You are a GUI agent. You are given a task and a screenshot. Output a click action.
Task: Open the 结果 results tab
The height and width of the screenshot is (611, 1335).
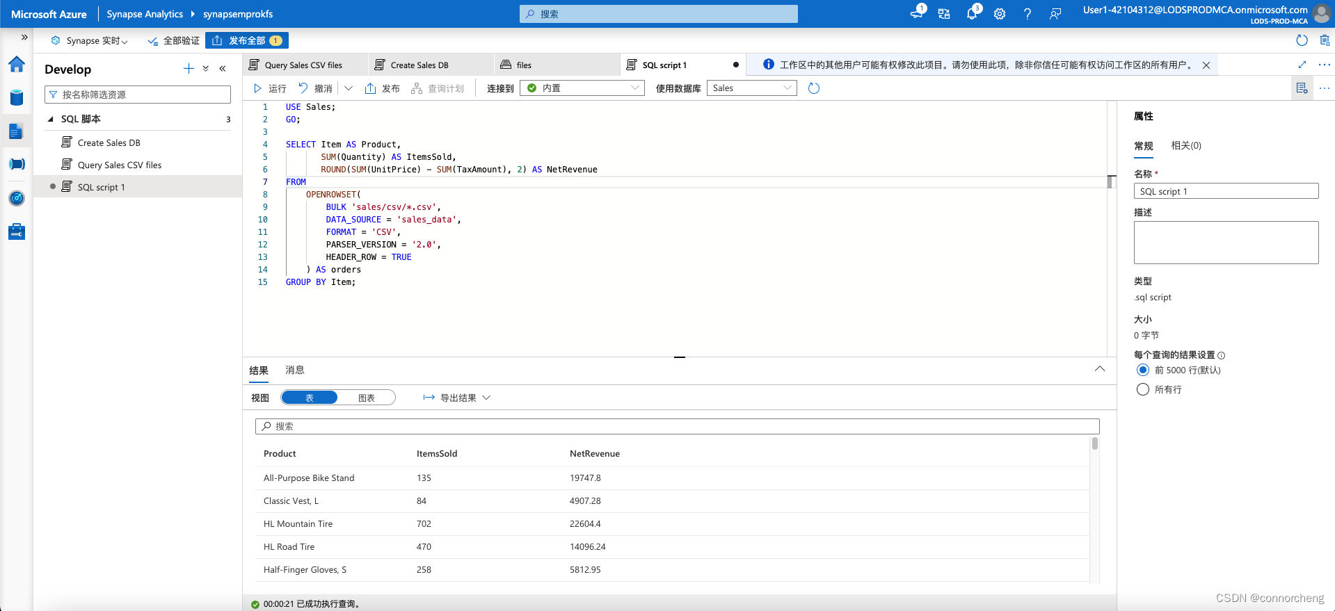pyautogui.click(x=259, y=370)
